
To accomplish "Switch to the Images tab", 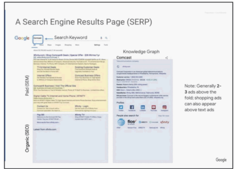I will [58, 45].
